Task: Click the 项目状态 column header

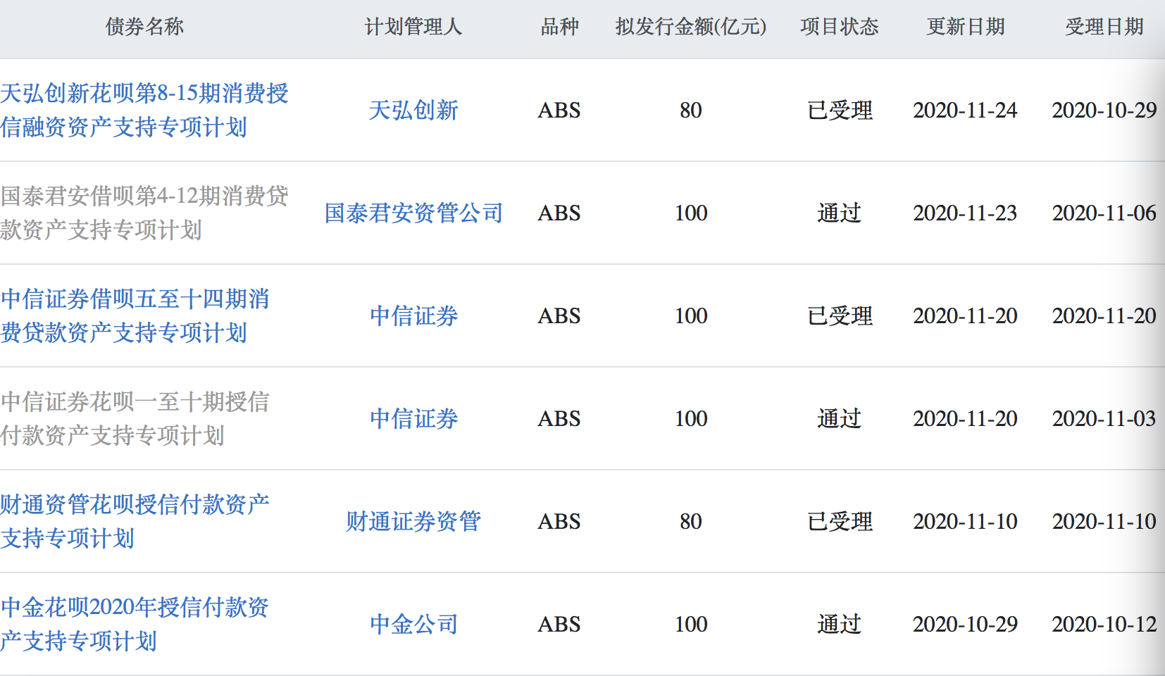Action: 839,27
